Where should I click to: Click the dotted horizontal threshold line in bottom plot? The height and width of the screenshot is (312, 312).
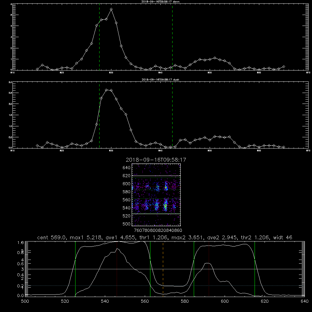(165, 285)
